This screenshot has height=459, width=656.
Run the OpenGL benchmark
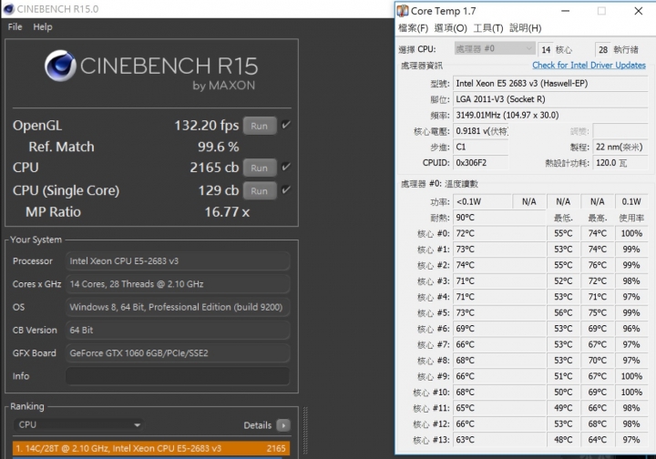point(260,126)
